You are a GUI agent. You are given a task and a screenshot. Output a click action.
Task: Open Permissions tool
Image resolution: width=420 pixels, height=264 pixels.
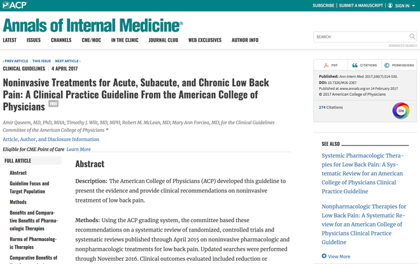point(399,65)
